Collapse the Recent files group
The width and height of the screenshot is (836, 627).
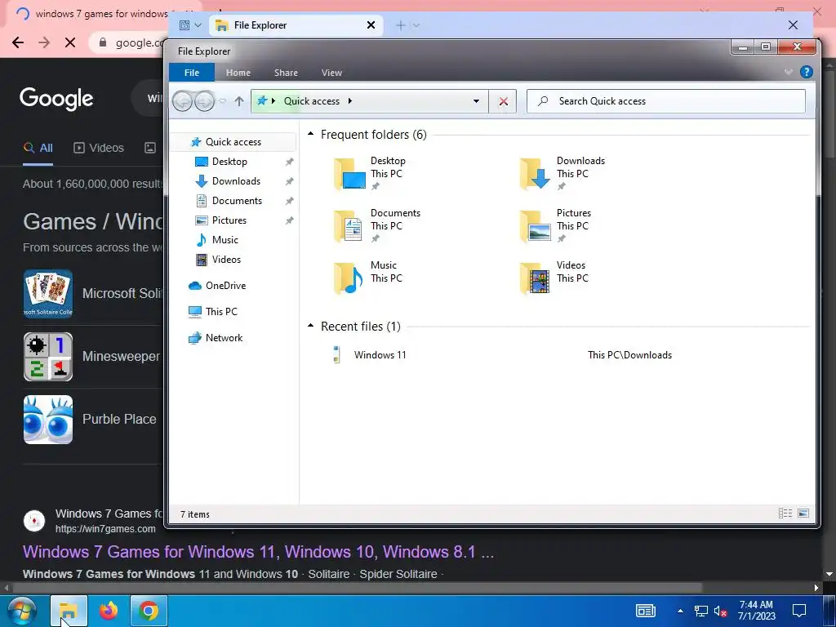pos(311,326)
